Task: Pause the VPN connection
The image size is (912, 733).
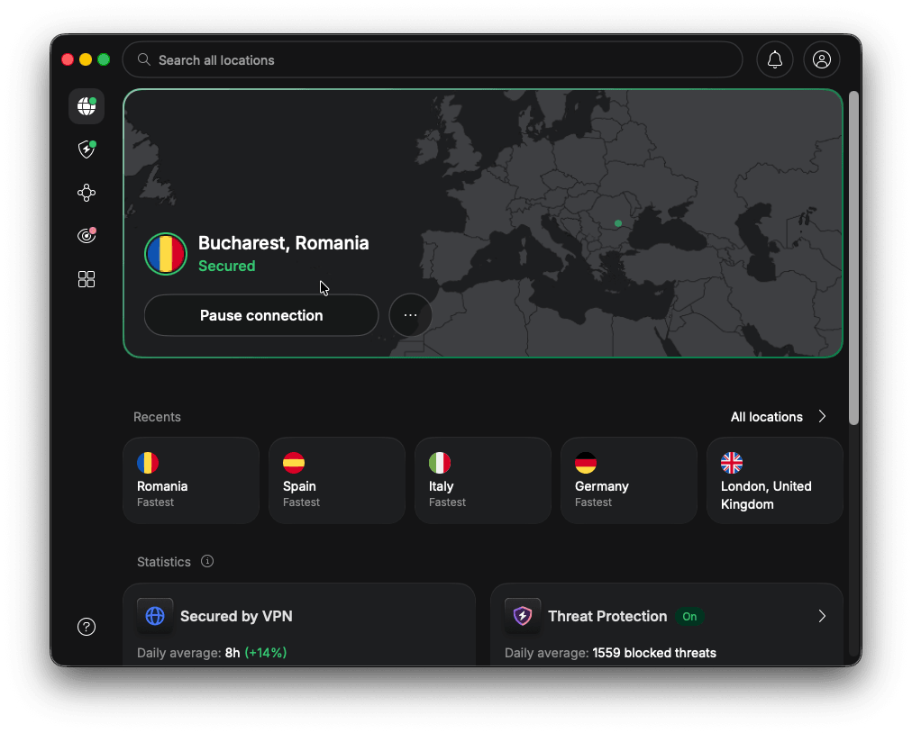Action: coord(261,315)
